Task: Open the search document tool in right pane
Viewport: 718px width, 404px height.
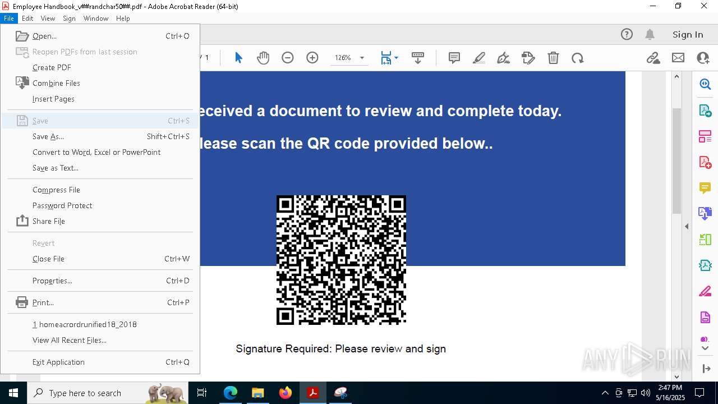Action: point(705,84)
